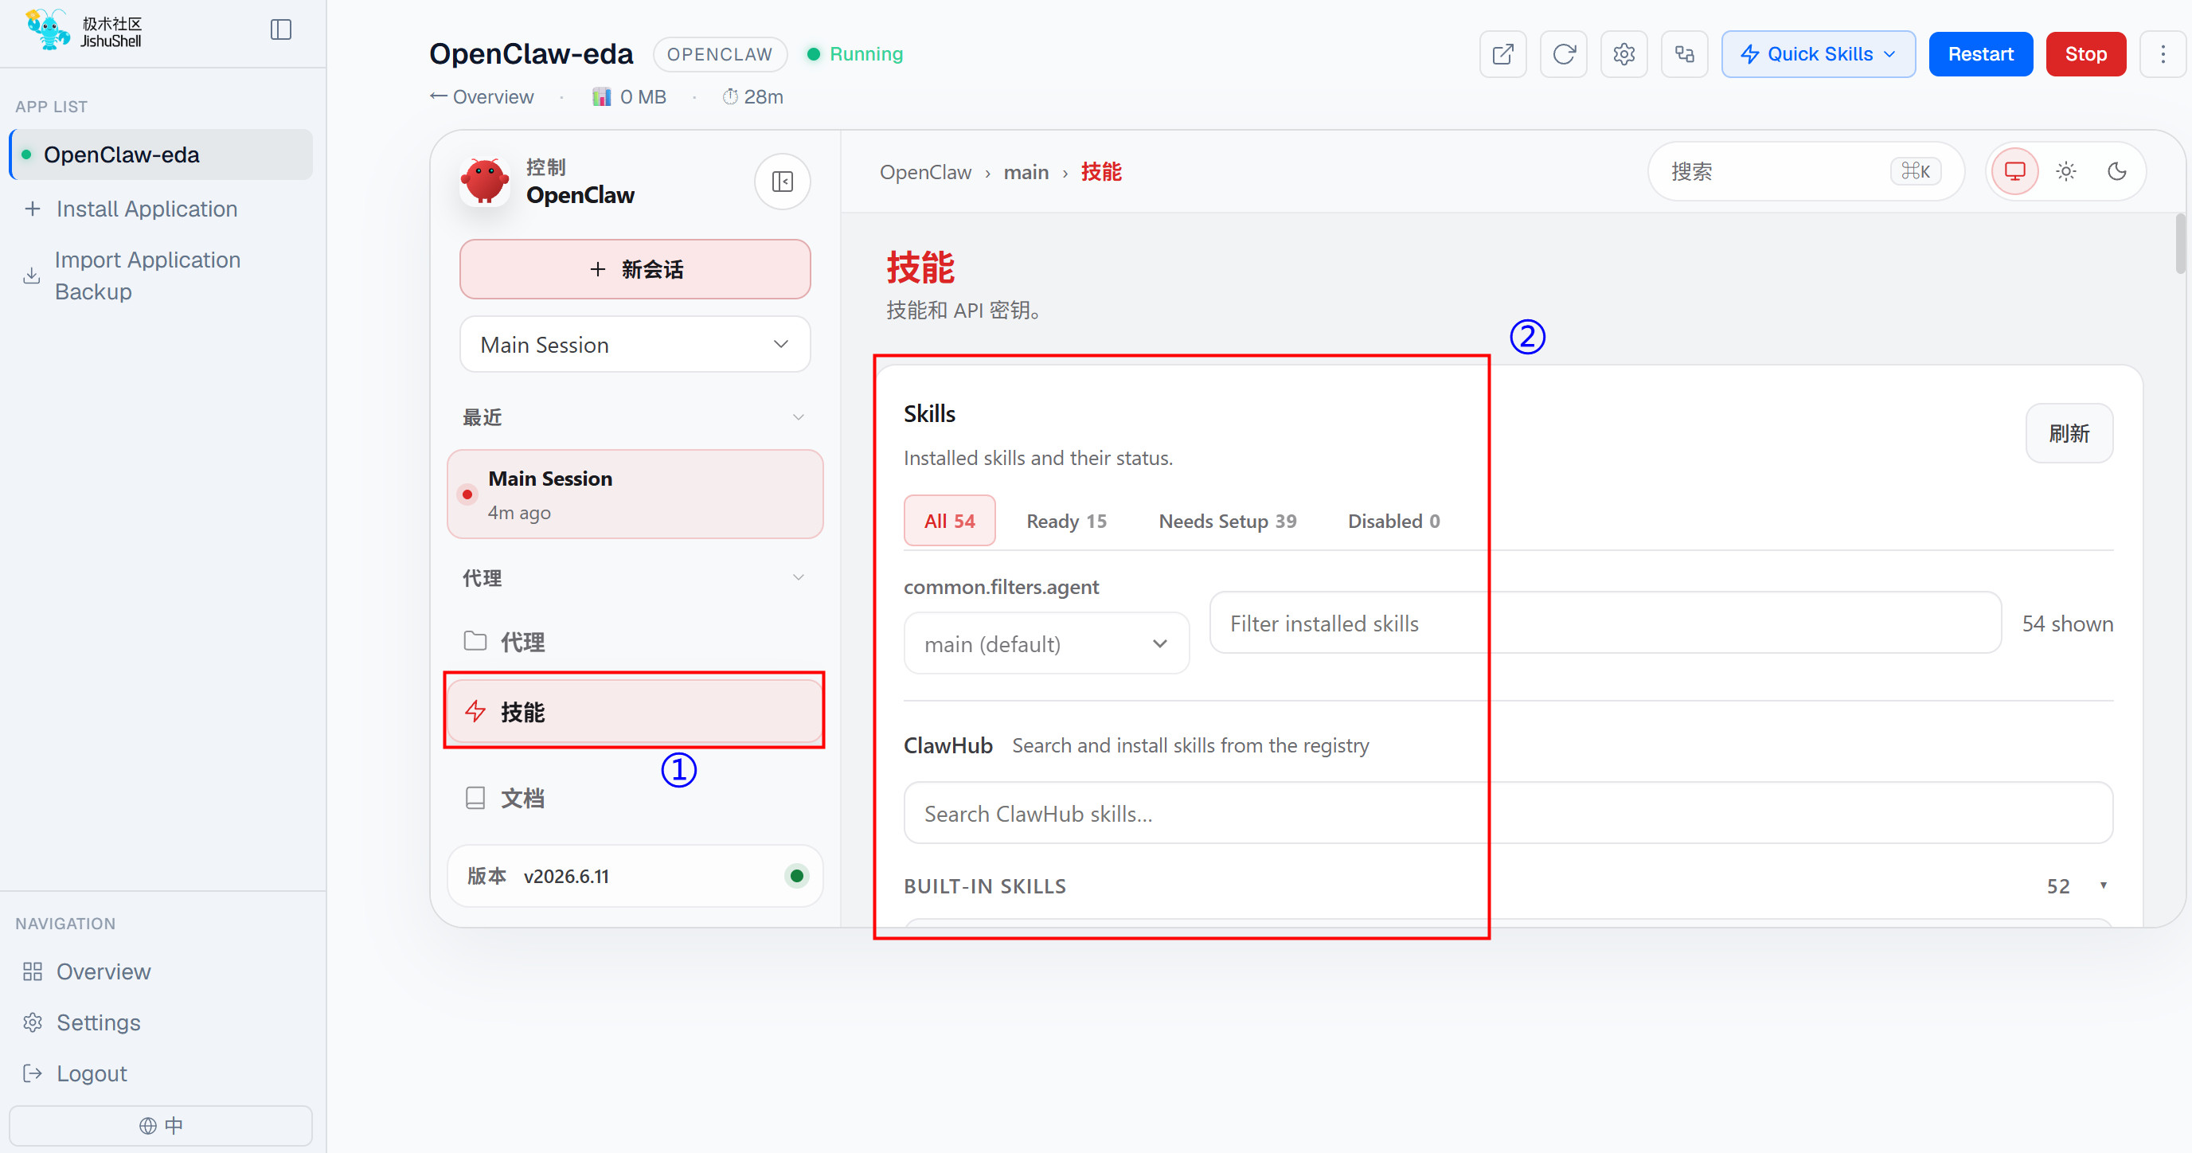Collapse the JishuShell left sidebar panel icon
The height and width of the screenshot is (1153, 2192).
tap(281, 29)
